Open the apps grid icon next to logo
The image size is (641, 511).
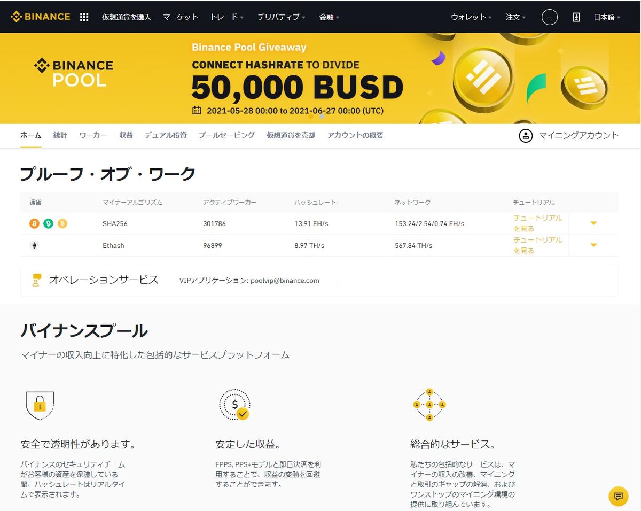tap(84, 17)
